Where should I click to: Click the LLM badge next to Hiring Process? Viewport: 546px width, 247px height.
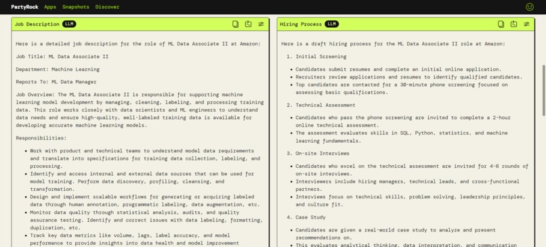click(331, 24)
